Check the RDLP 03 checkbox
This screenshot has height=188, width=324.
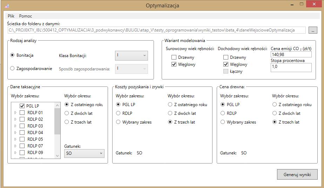coord(22,126)
